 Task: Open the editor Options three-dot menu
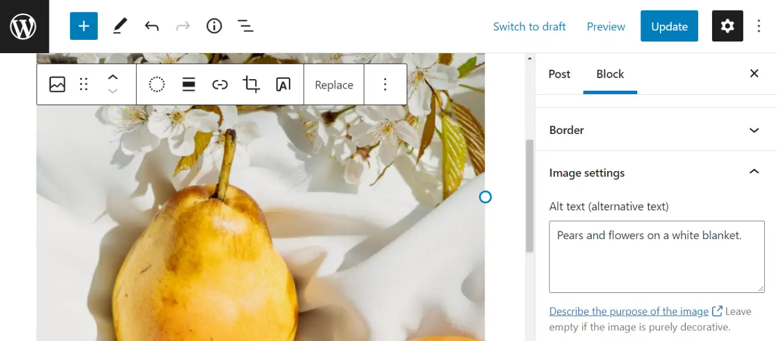(759, 26)
